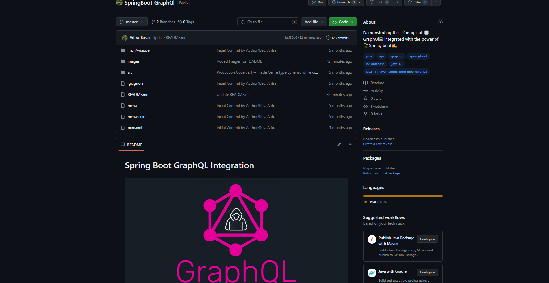The height and width of the screenshot is (283, 549).
Task: Edit README with the pencil icon
Action: (x=339, y=145)
